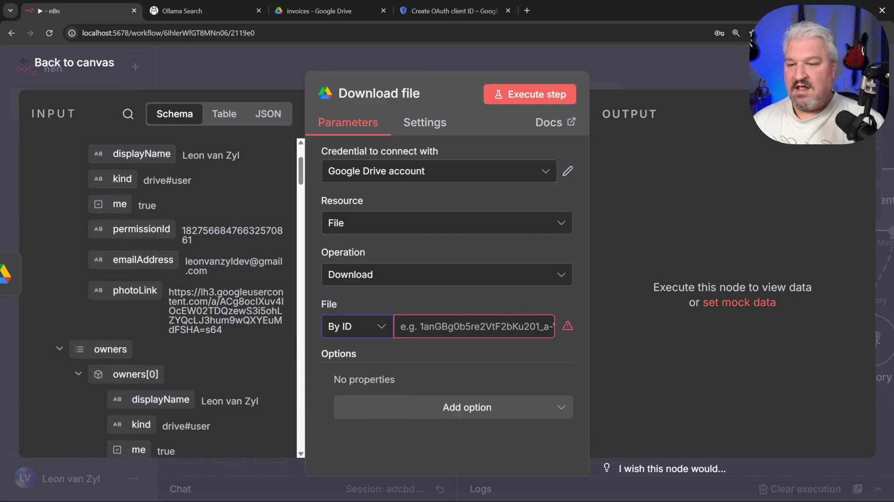Click the file field warning triangle icon

[568, 326]
